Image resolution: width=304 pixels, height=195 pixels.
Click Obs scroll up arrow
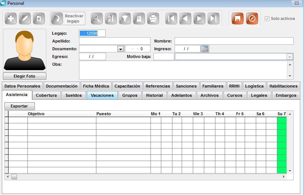[290, 65]
